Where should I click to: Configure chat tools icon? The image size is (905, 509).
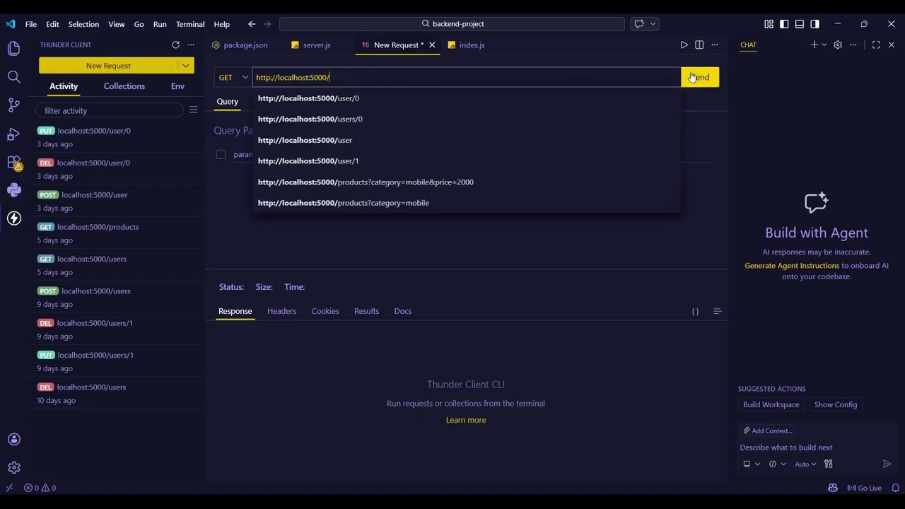click(828, 464)
